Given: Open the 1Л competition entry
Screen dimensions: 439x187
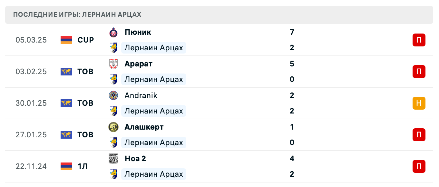Looking at the screenshot, I should (83, 166).
